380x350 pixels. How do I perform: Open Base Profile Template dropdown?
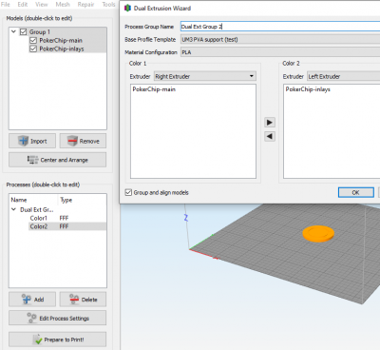pyautogui.click(x=280, y=40)
